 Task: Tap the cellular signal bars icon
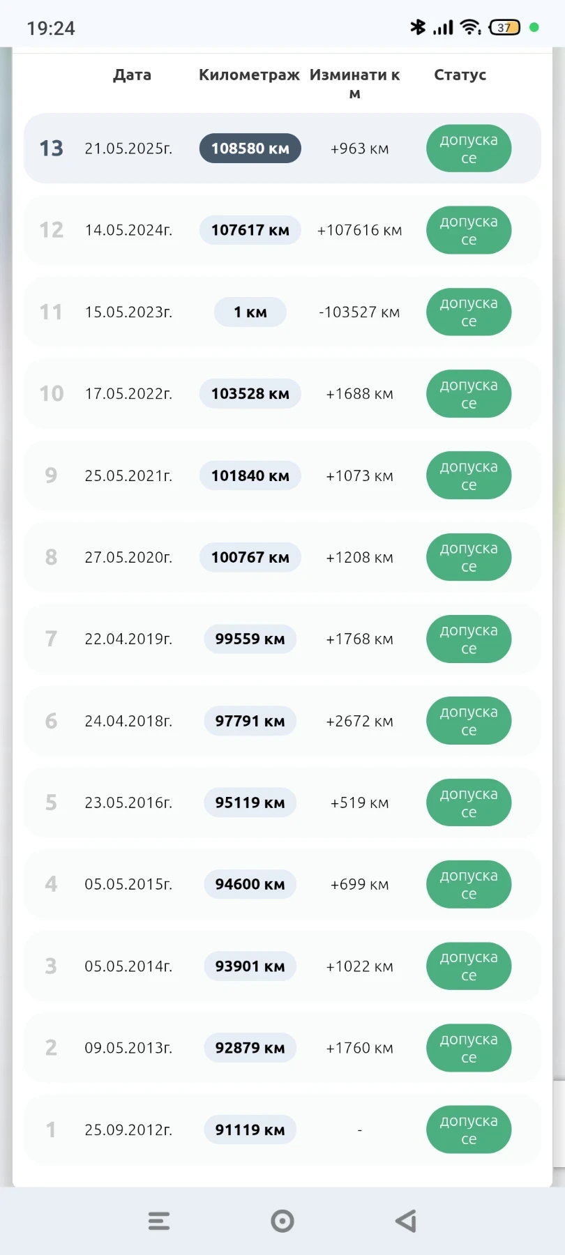(443, 27)
